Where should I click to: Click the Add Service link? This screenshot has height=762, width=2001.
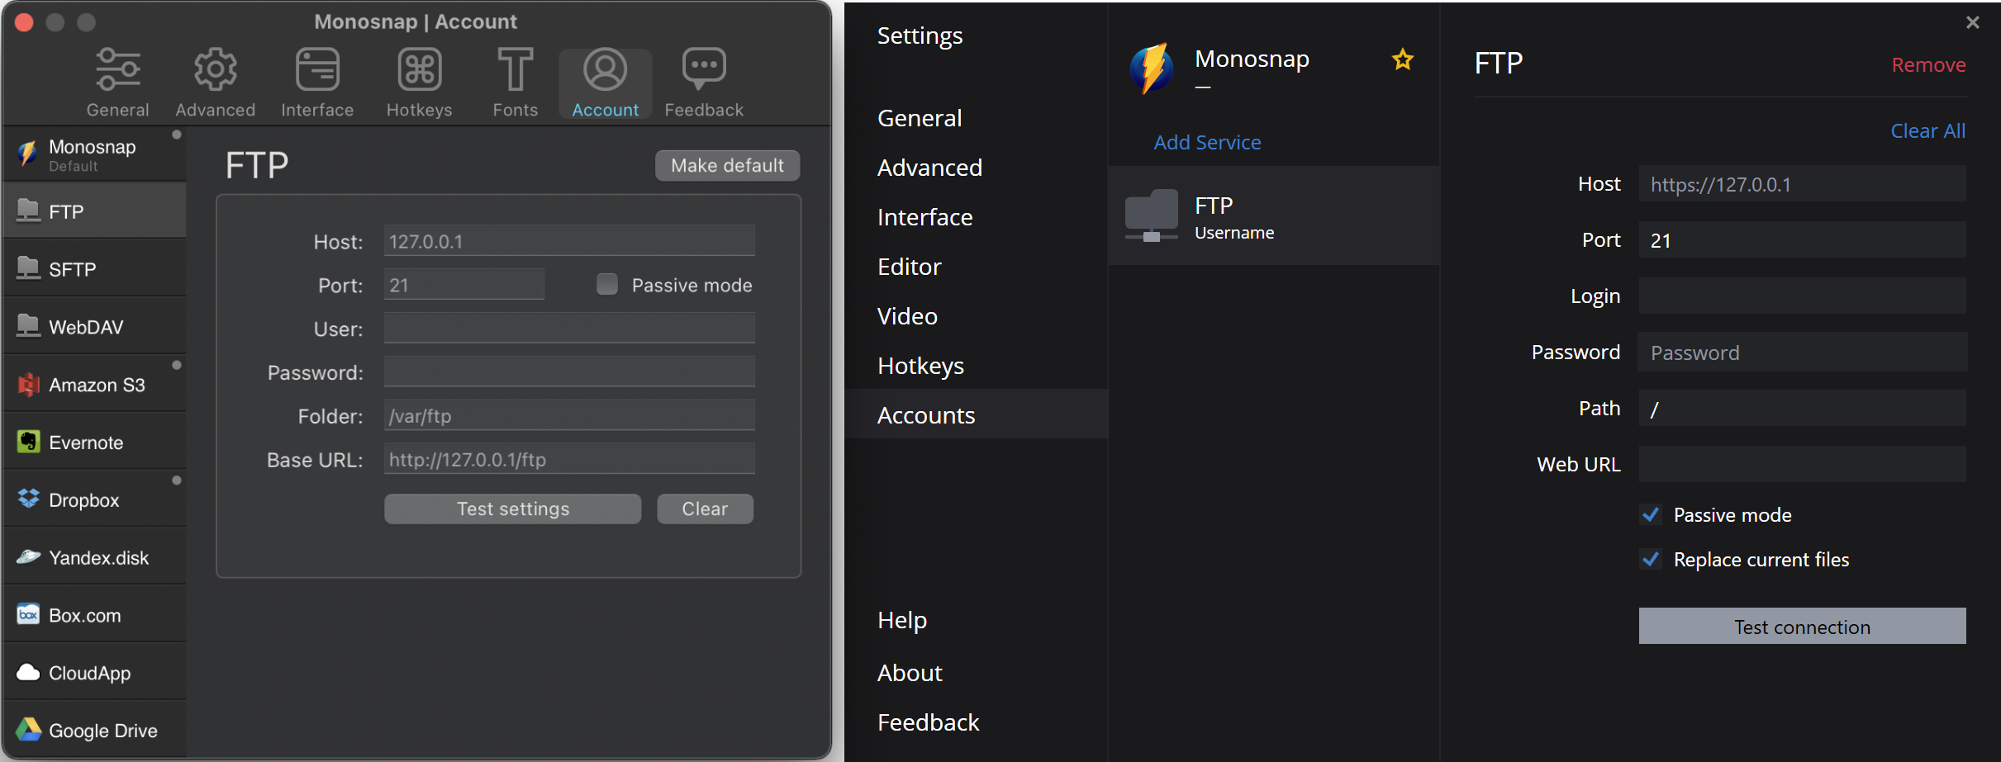tap(1207, 142)
